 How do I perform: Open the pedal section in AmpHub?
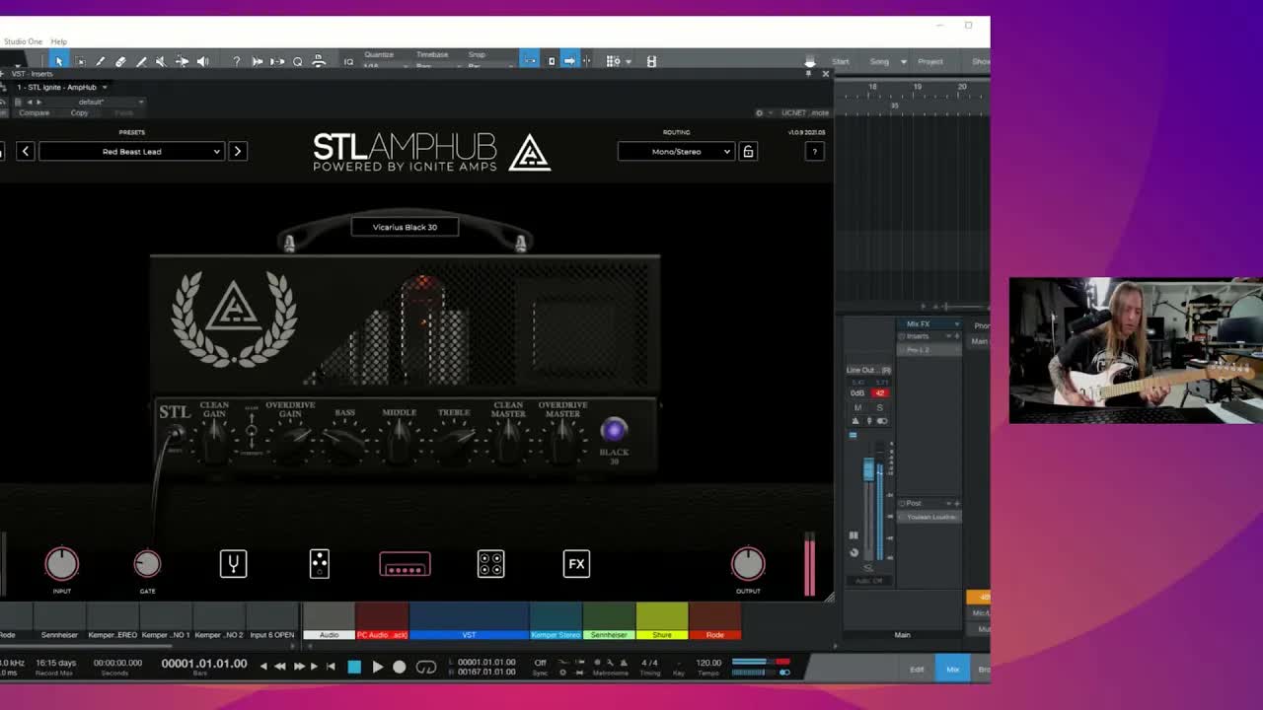(319, 564)
